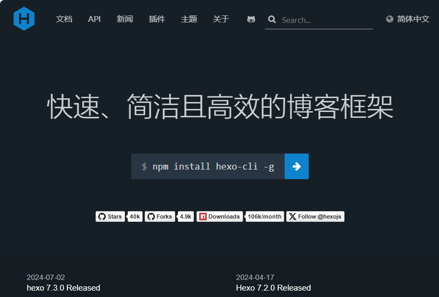Image resolution: width=439 pixels, height=297 pixels.
Task: Click the 快速、简洁且高效的博客框架 headline
Action: 220,107
